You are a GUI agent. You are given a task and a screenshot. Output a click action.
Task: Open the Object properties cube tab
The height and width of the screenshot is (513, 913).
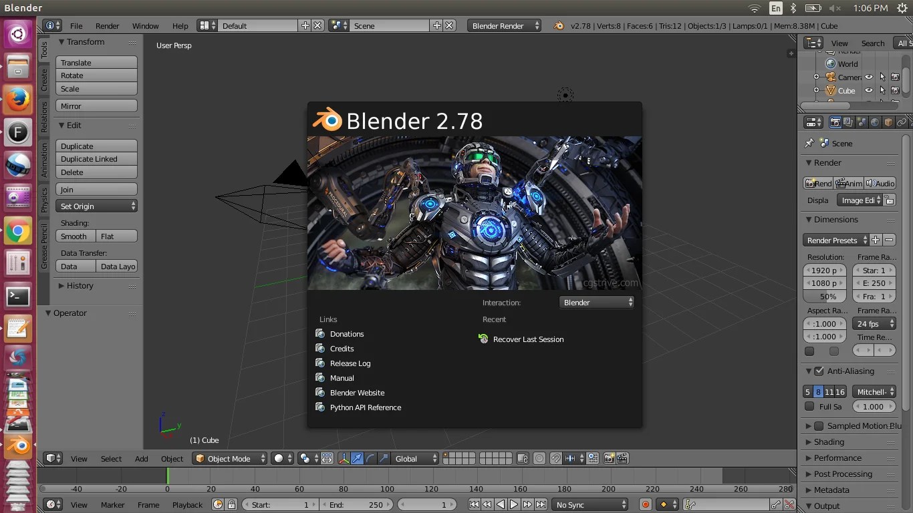pyautogui.click(x=888, y=123)
